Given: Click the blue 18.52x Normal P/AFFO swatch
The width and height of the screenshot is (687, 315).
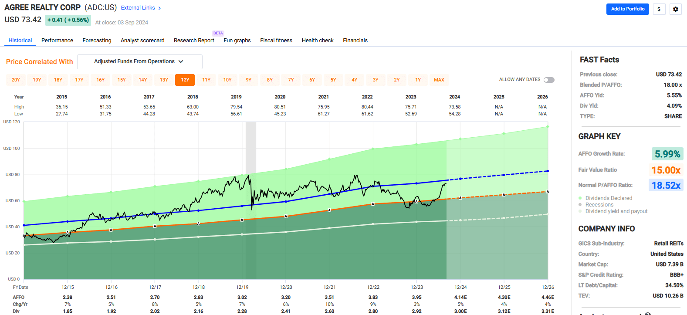Looking at the screenshot, I should point(666,186).
